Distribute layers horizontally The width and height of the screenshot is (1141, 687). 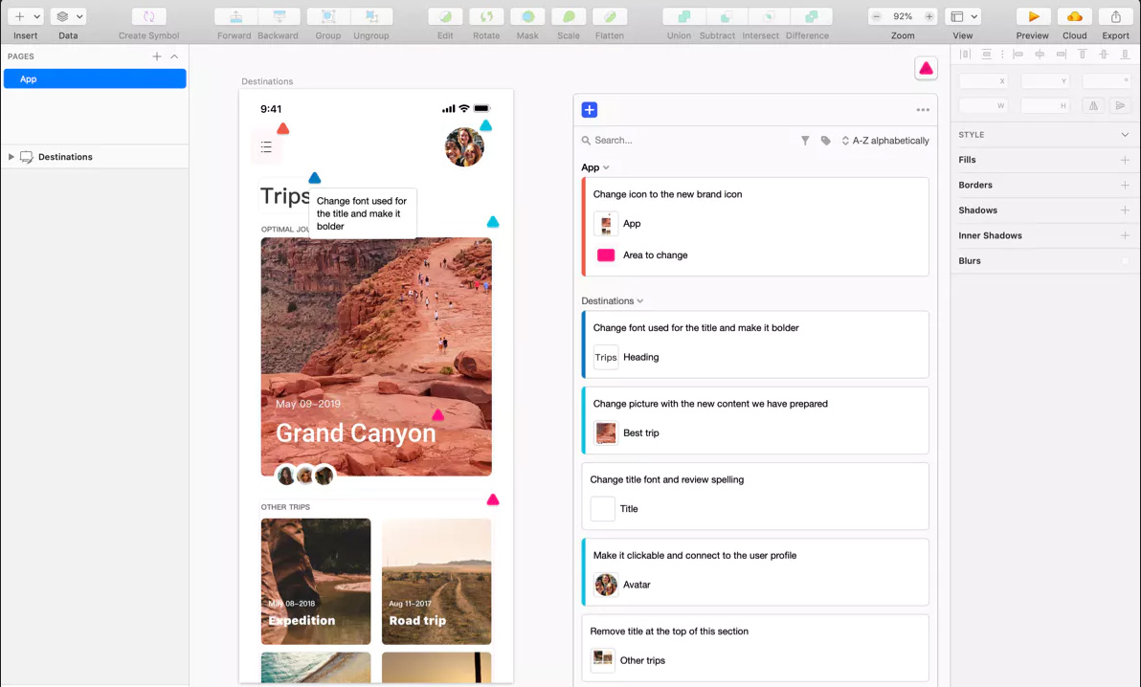point(965,54)
